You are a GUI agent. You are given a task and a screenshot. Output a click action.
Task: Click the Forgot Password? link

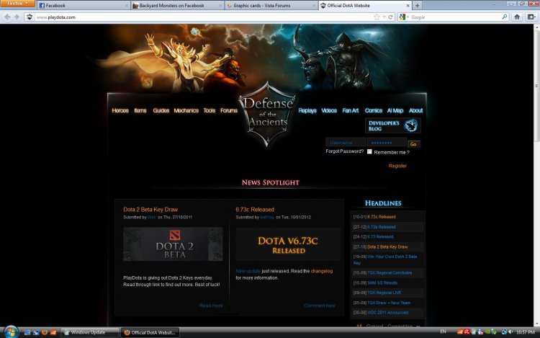[x=344, y=151]
